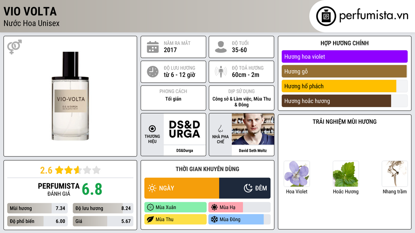
Task: Click the Hoa Violet note image
Action: (297, 174)
